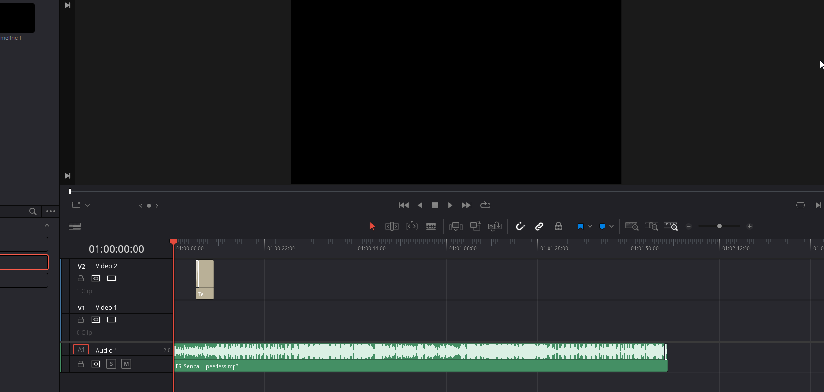Toggle linked selection chain icon

539,226
